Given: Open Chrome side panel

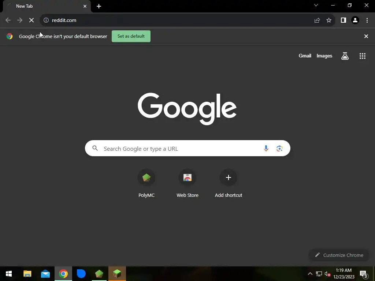Looking at the screenshot, I should coord(344,20).
